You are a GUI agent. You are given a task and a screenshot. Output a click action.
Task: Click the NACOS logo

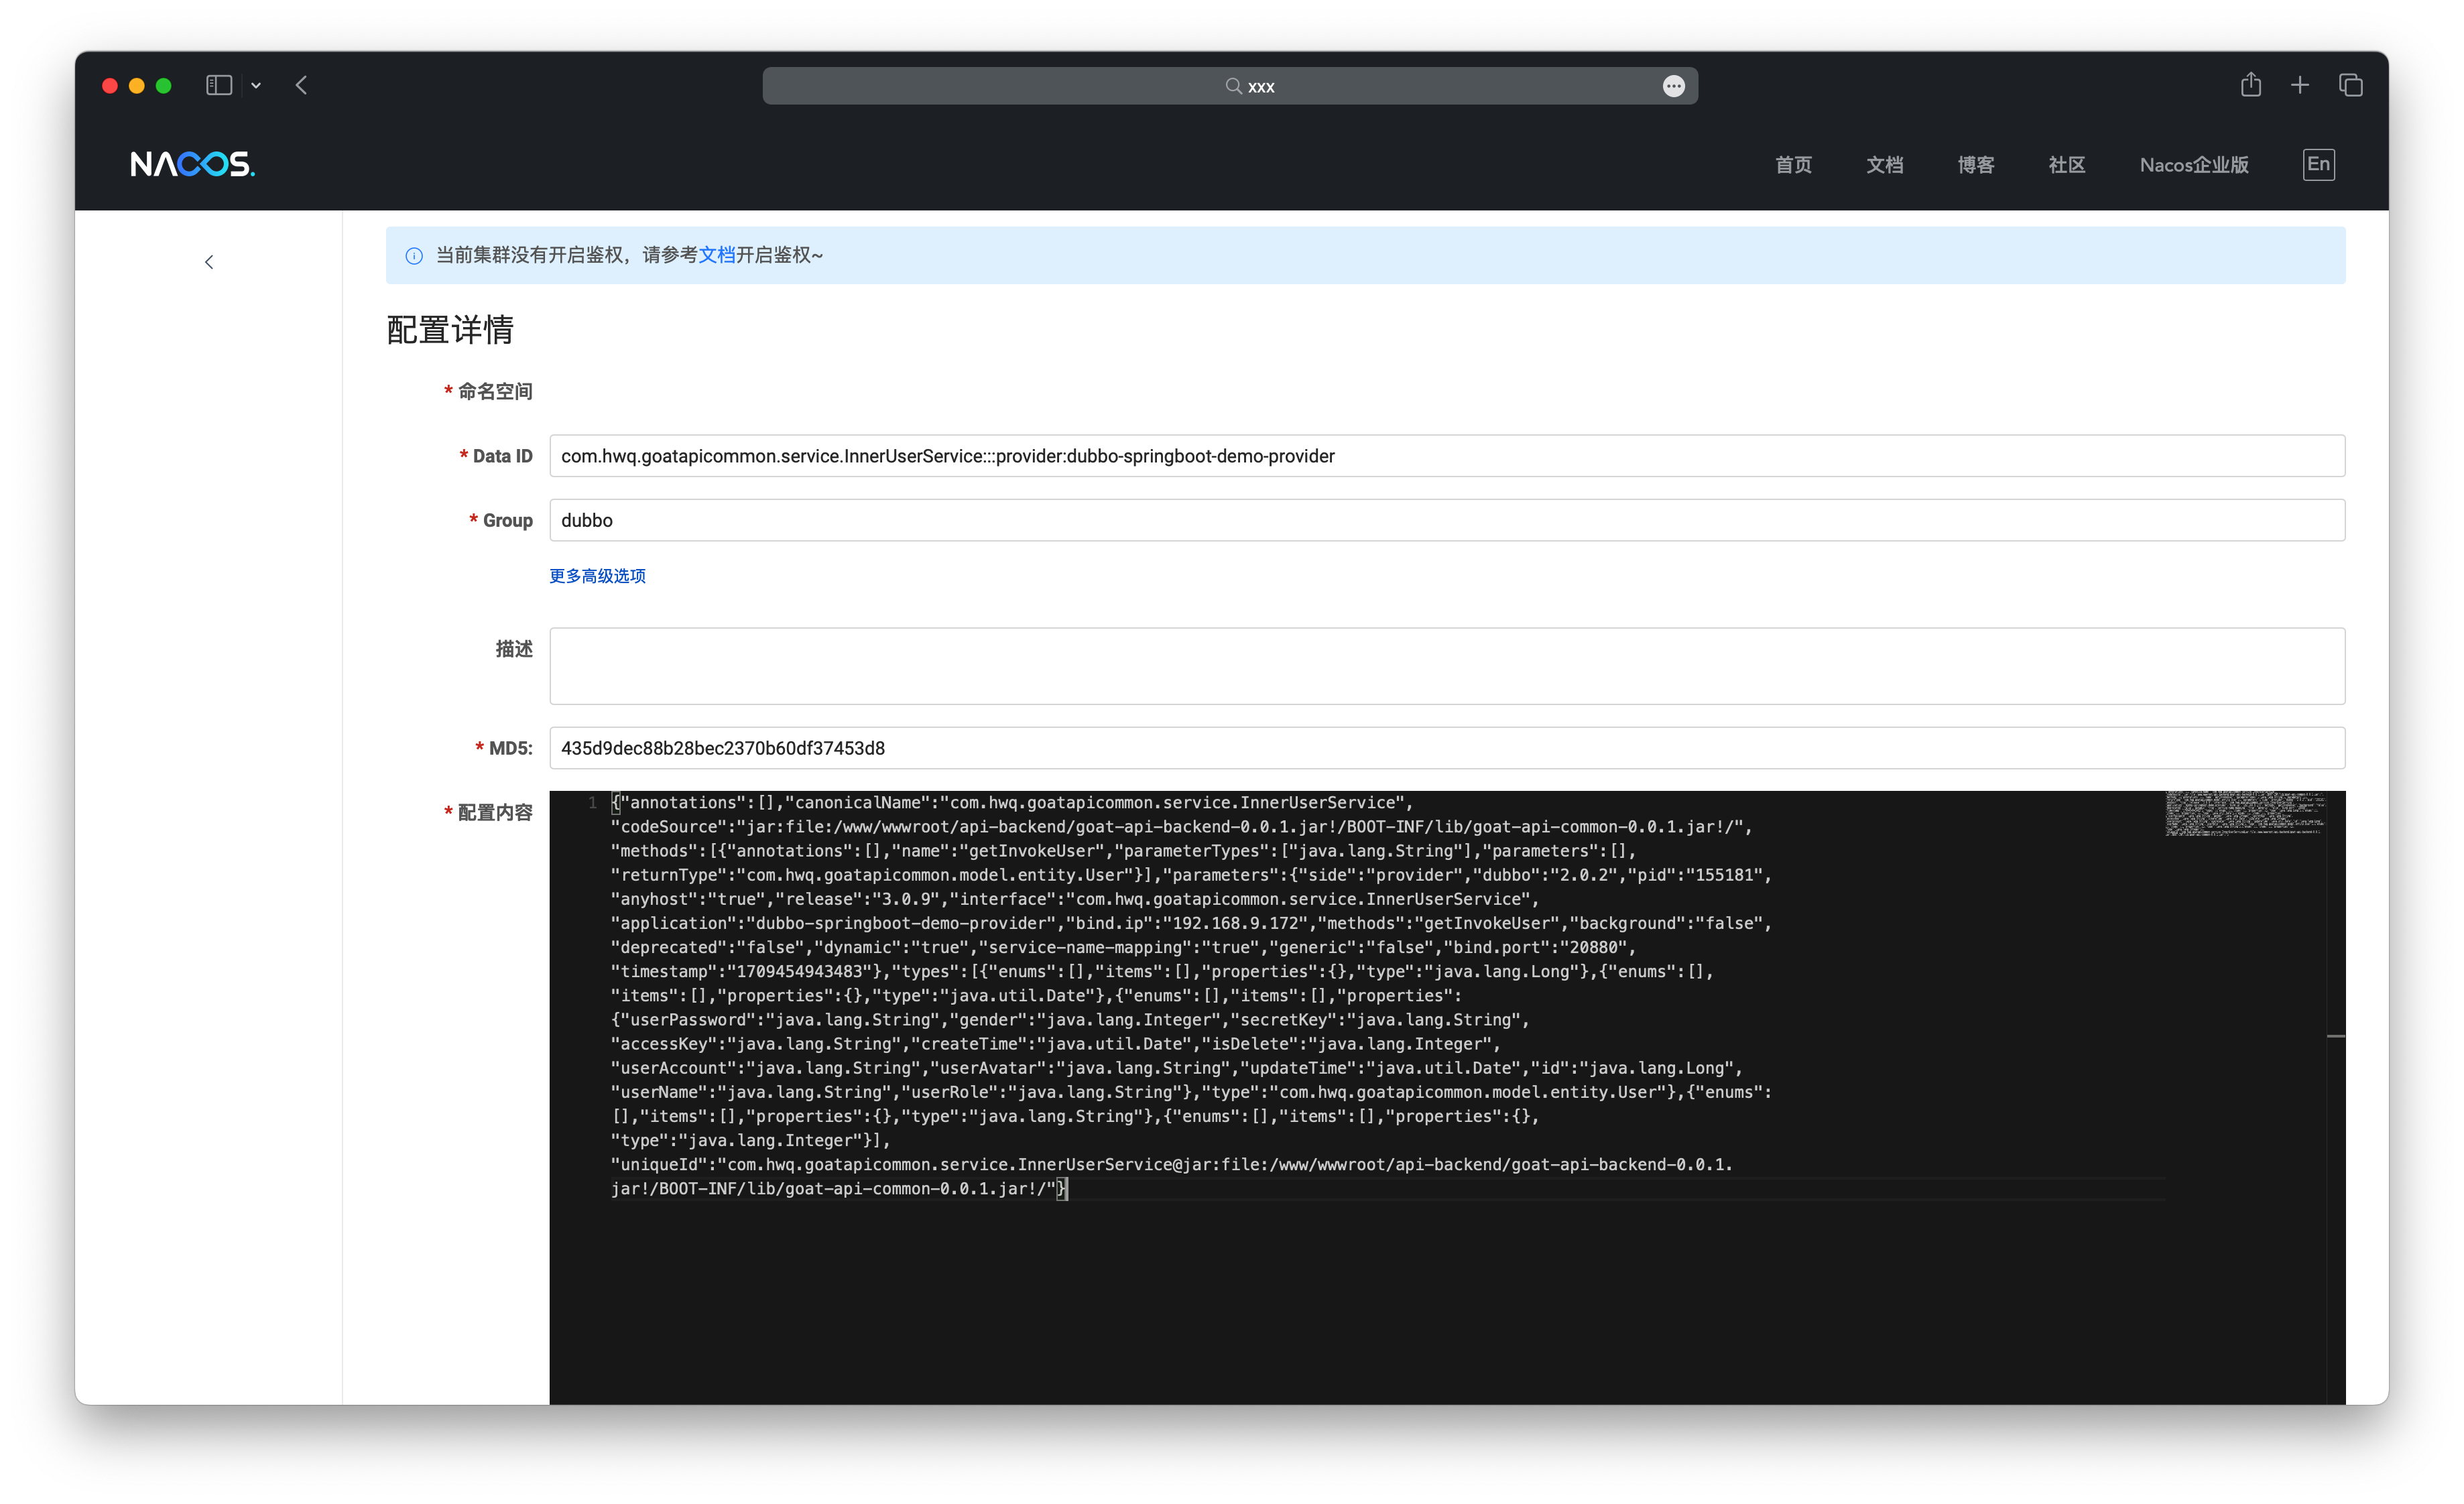coord(193,164)
